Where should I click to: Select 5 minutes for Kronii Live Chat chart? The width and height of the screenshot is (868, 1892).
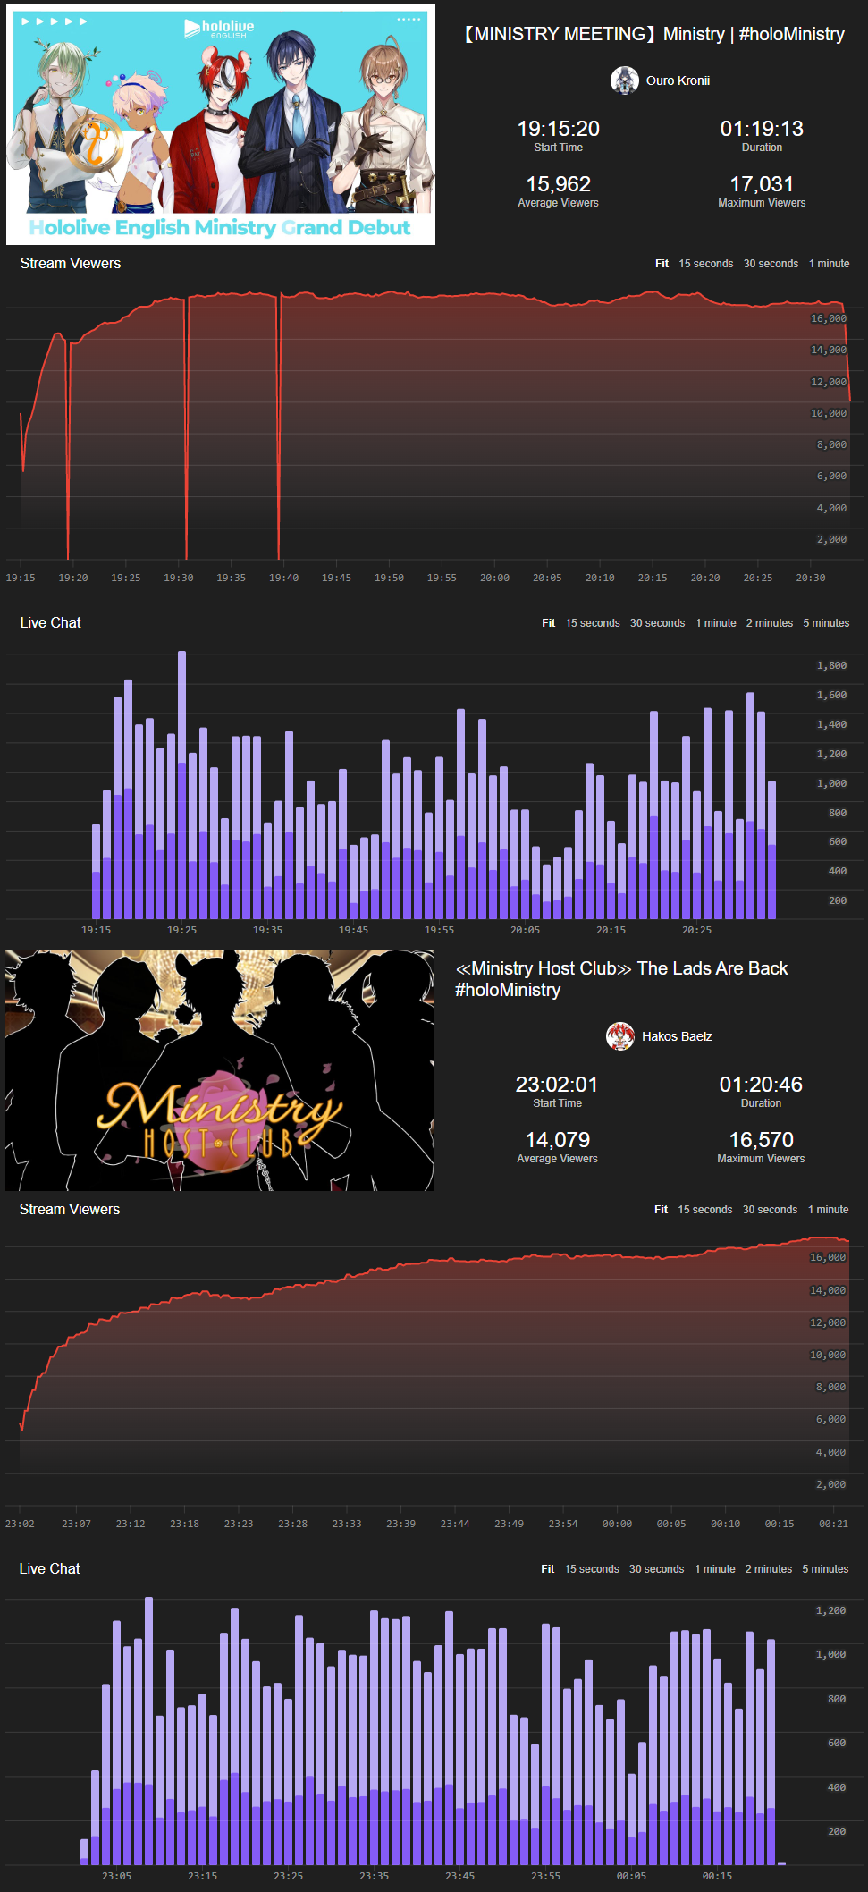click(826, 623)
